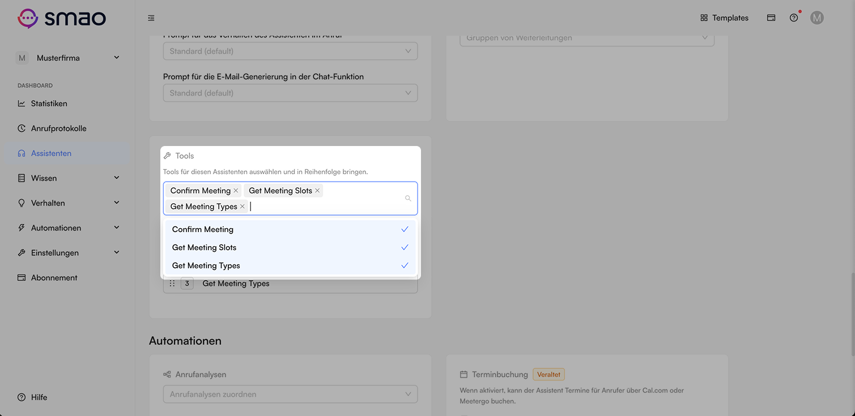
Task: Remove the Confirm Meeting tag
Action: click(x=236, y=191)
